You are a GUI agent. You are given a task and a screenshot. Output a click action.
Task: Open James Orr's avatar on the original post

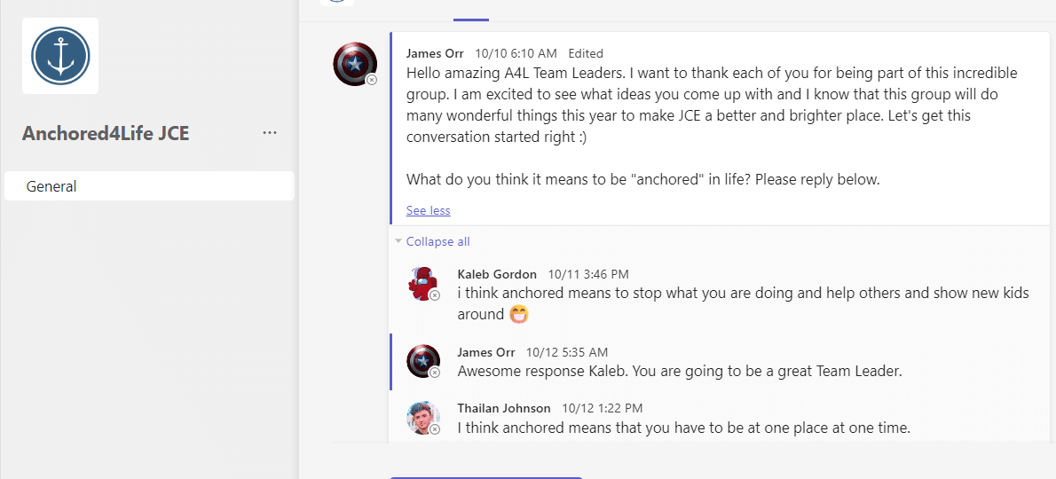(354, 64)
